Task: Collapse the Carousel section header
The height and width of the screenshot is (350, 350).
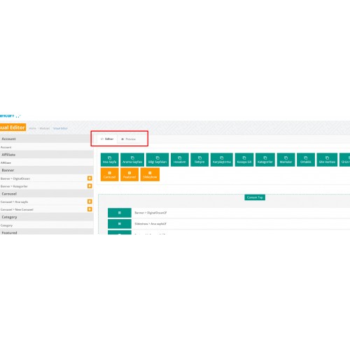Action: click(47, 194)
